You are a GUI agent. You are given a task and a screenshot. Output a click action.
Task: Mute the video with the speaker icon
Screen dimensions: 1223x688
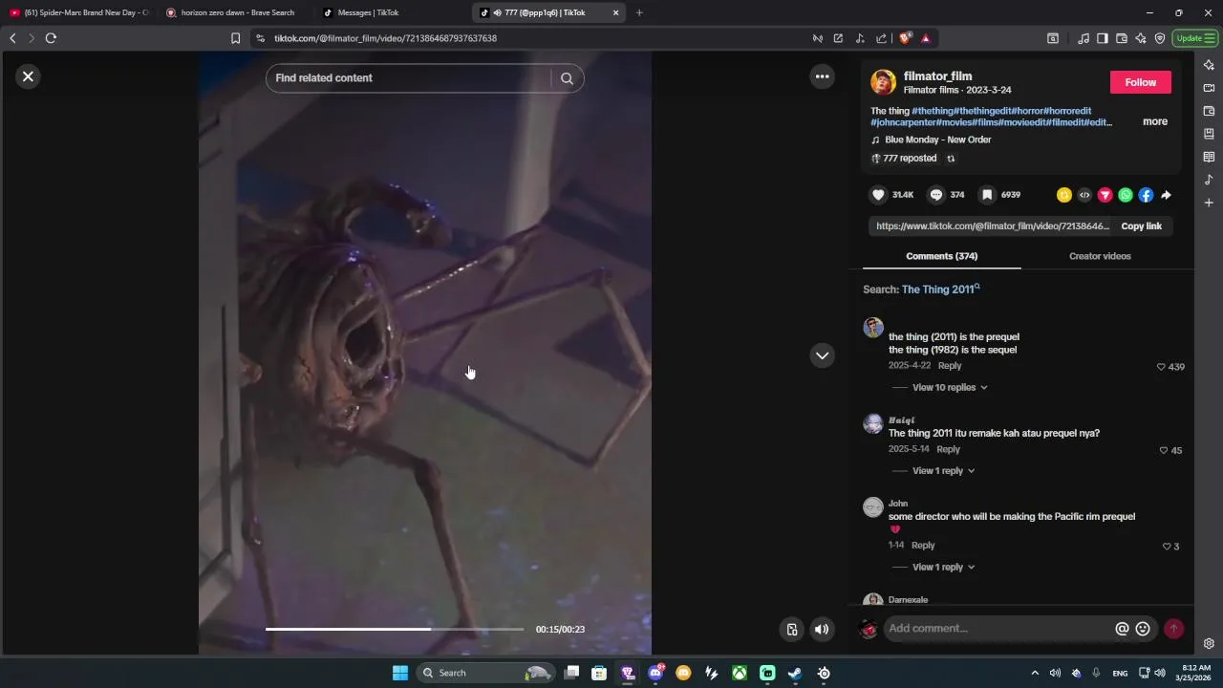pyautogui.click(x=821, y=629)
